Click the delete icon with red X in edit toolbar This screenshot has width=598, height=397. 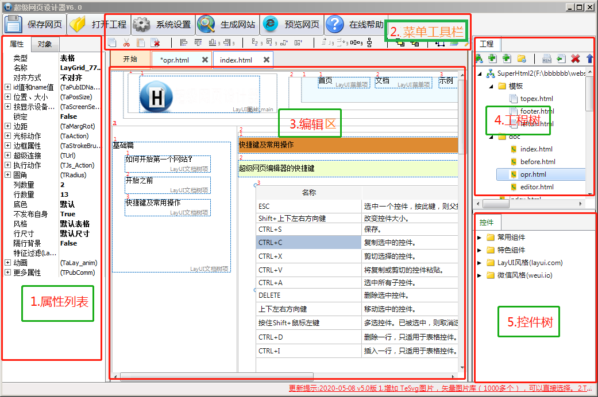point(155,42)
